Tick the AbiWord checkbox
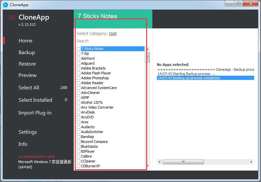The width and height of the screenshot is (261, 182). pos(78,59)
